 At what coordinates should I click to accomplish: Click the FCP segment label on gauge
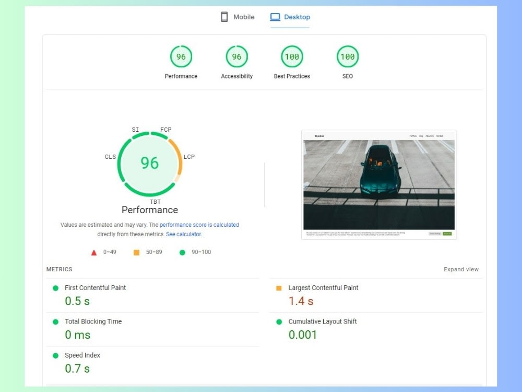pyautogui.click(x=166, y=129)
